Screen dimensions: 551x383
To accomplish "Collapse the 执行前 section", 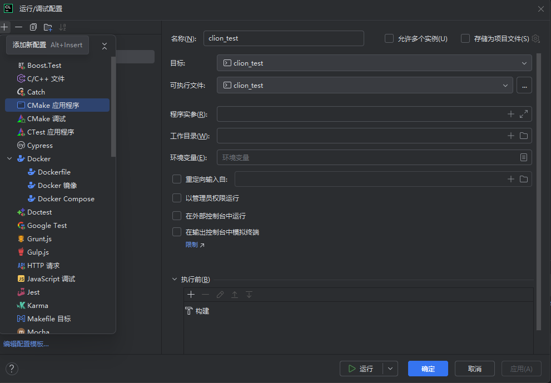I will [174, 280].
